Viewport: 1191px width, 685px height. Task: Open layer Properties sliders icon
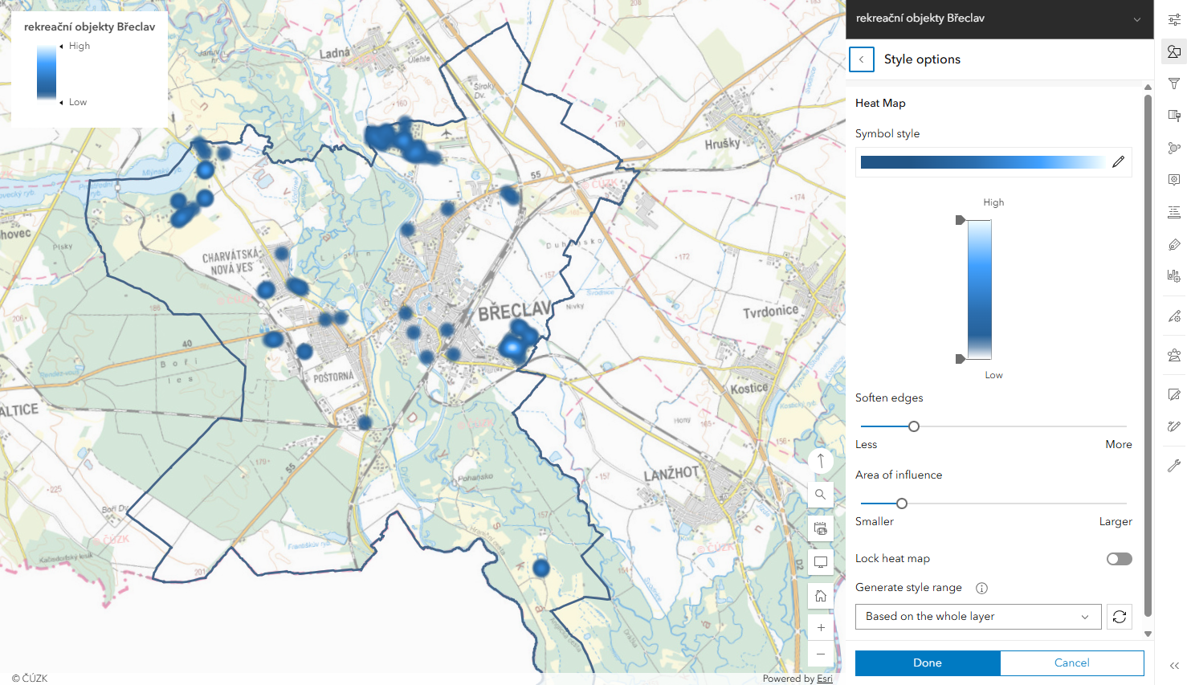[x=1173, y=19]
